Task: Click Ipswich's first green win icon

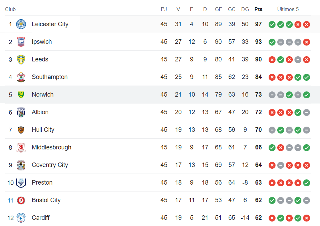Action: [272, 42]
